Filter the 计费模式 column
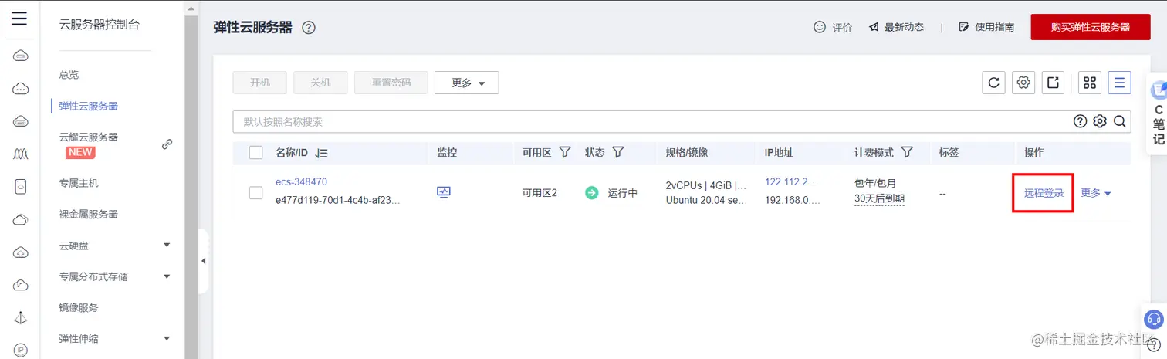This screenshot has height=359, width=1167. click(908, 152)
